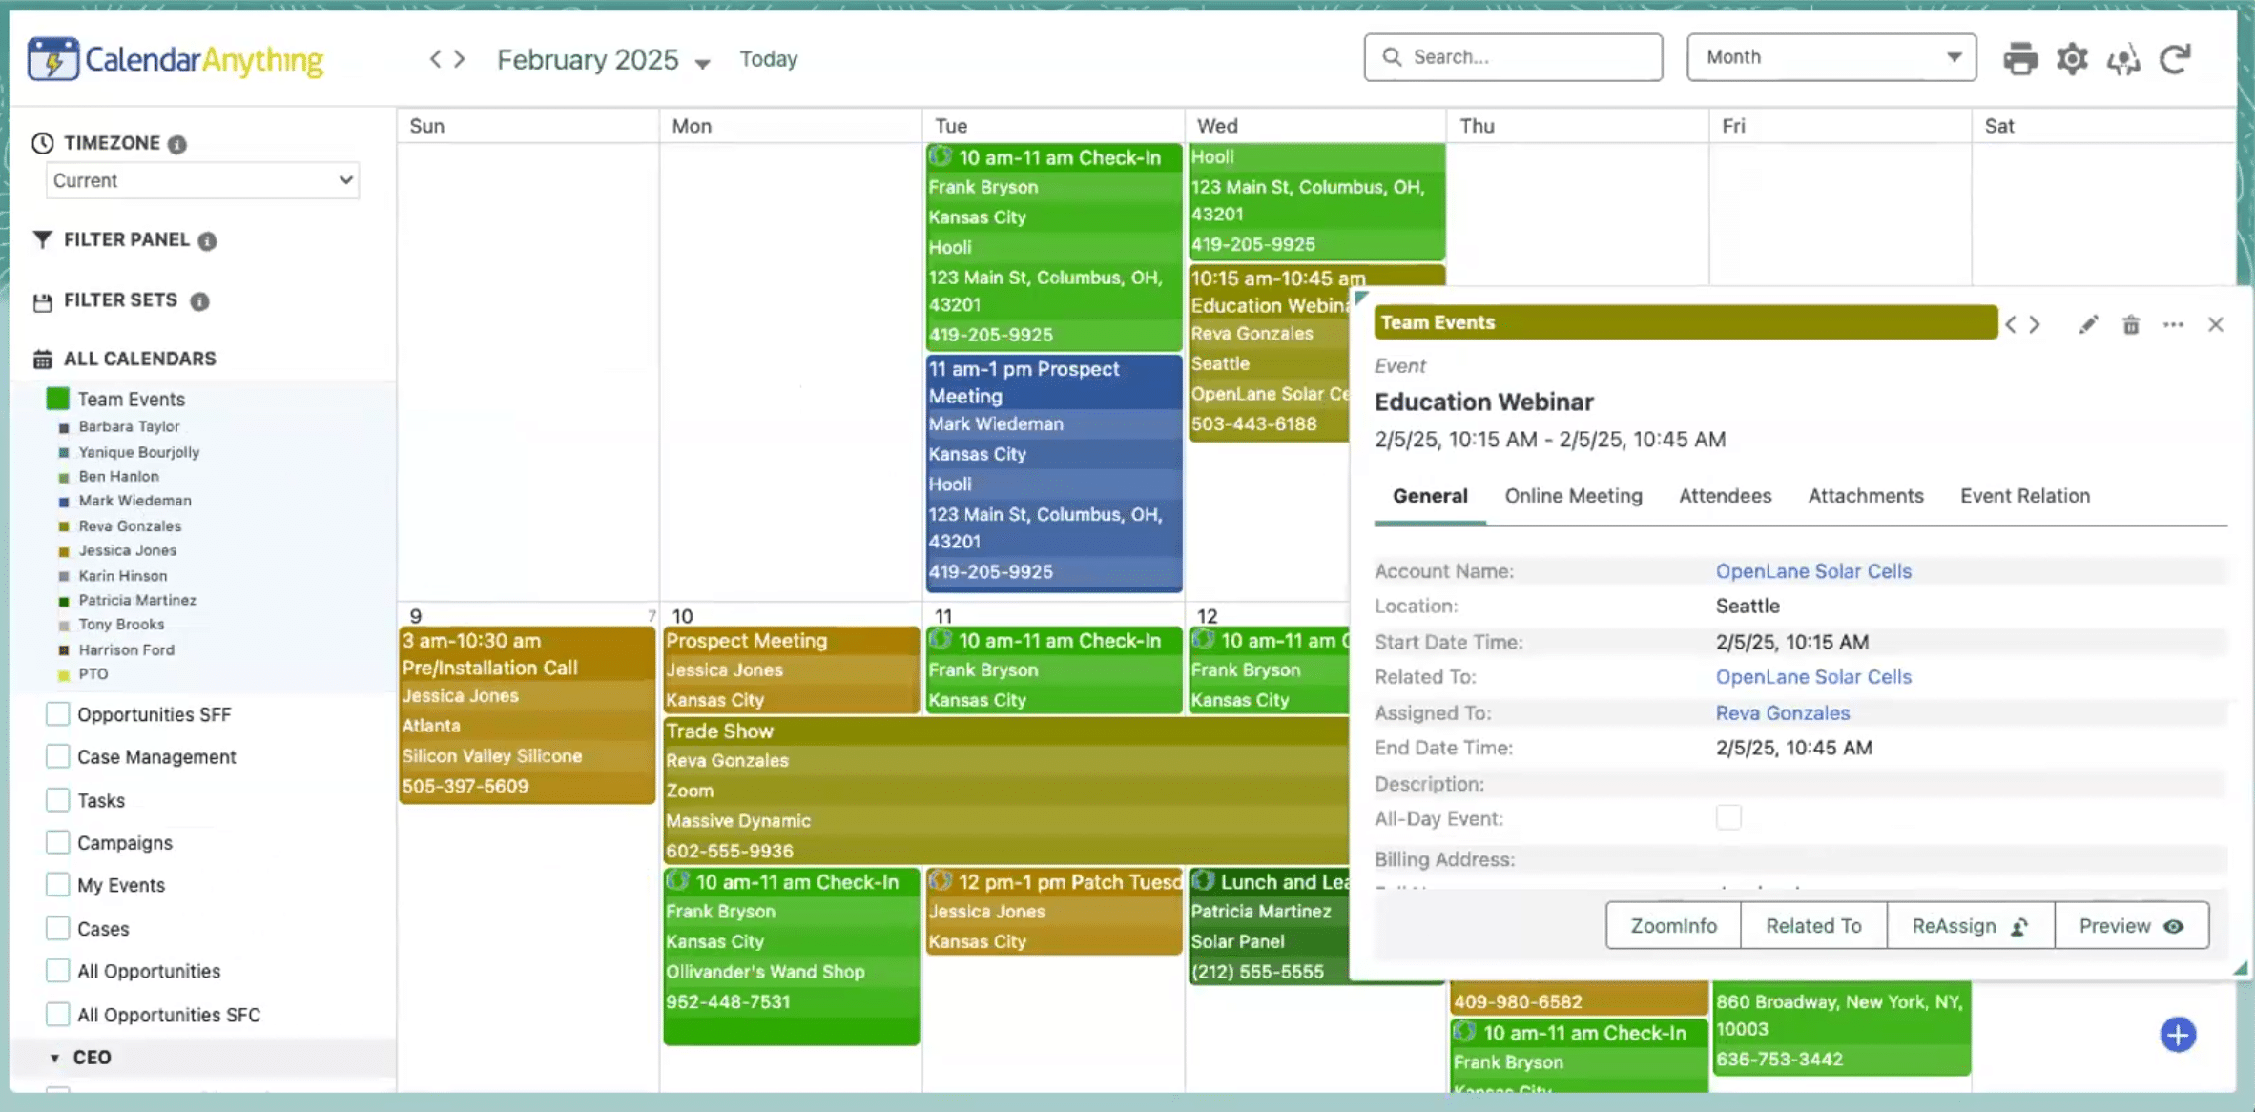Open Account Name OpenLane Solar Cells link
Screen dimensions: 2255x1112
(x=1813, y=571)
